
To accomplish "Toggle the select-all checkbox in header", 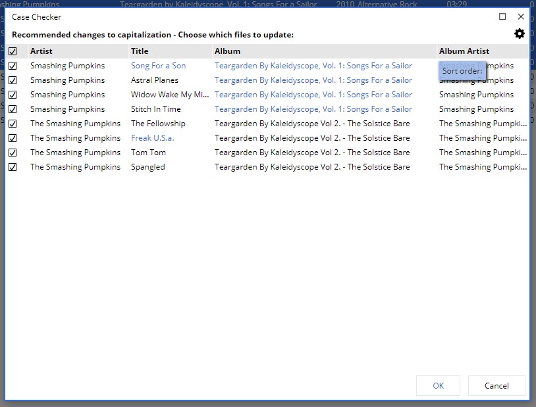I will (13, 51).
